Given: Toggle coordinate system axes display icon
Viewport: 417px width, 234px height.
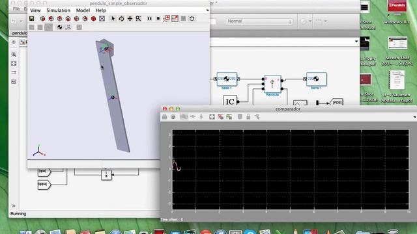Looking at the screenshot, I should point(68,27).
